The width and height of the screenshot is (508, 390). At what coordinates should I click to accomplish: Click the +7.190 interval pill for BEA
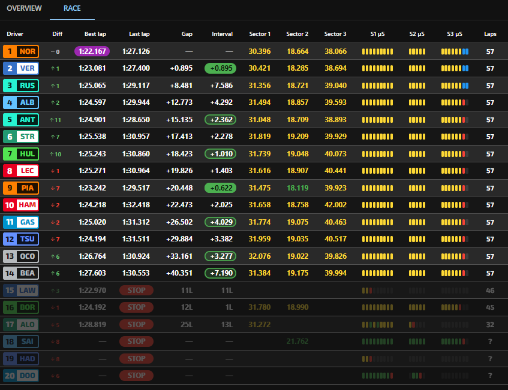tap(220, 273)
